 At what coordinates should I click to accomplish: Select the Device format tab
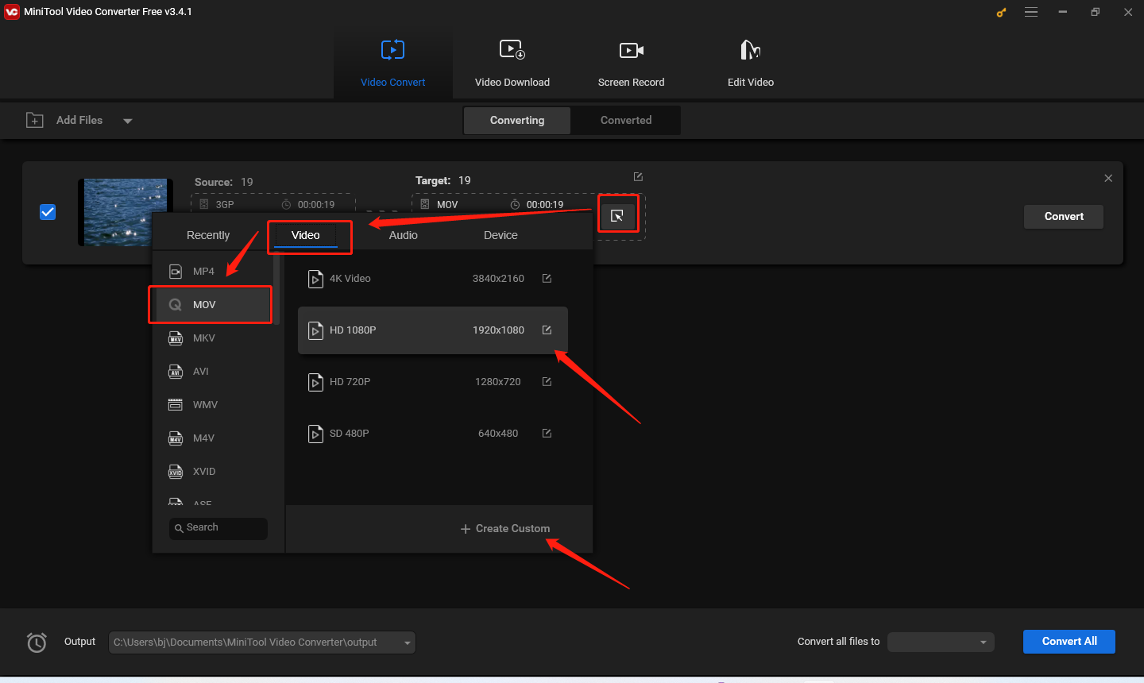pyautogui.click(x=500, y=235)
